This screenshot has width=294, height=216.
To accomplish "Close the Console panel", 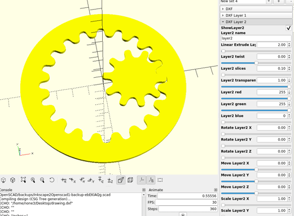I will [x=144, y=190].
